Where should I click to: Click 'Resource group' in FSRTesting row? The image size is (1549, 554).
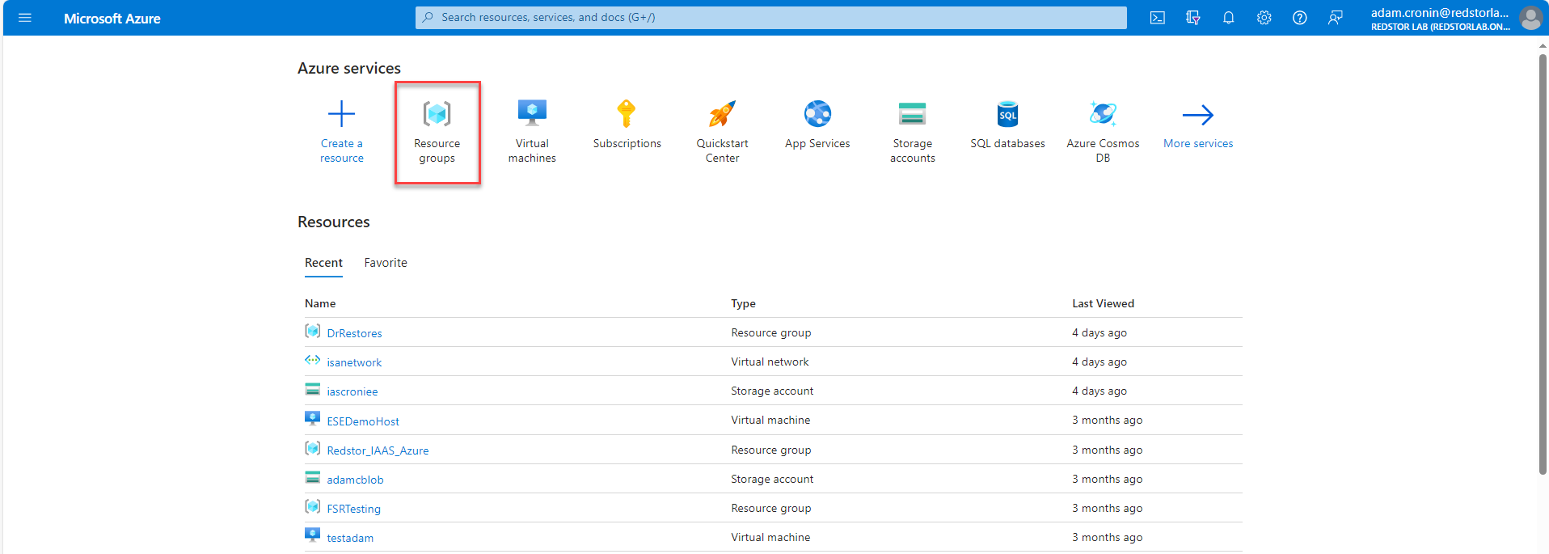tap(770, 508)
